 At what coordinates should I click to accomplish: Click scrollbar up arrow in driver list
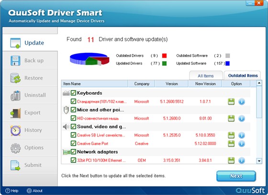click(x=259, y=83)
